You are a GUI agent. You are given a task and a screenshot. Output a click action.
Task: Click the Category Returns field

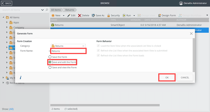click(68, 46)
